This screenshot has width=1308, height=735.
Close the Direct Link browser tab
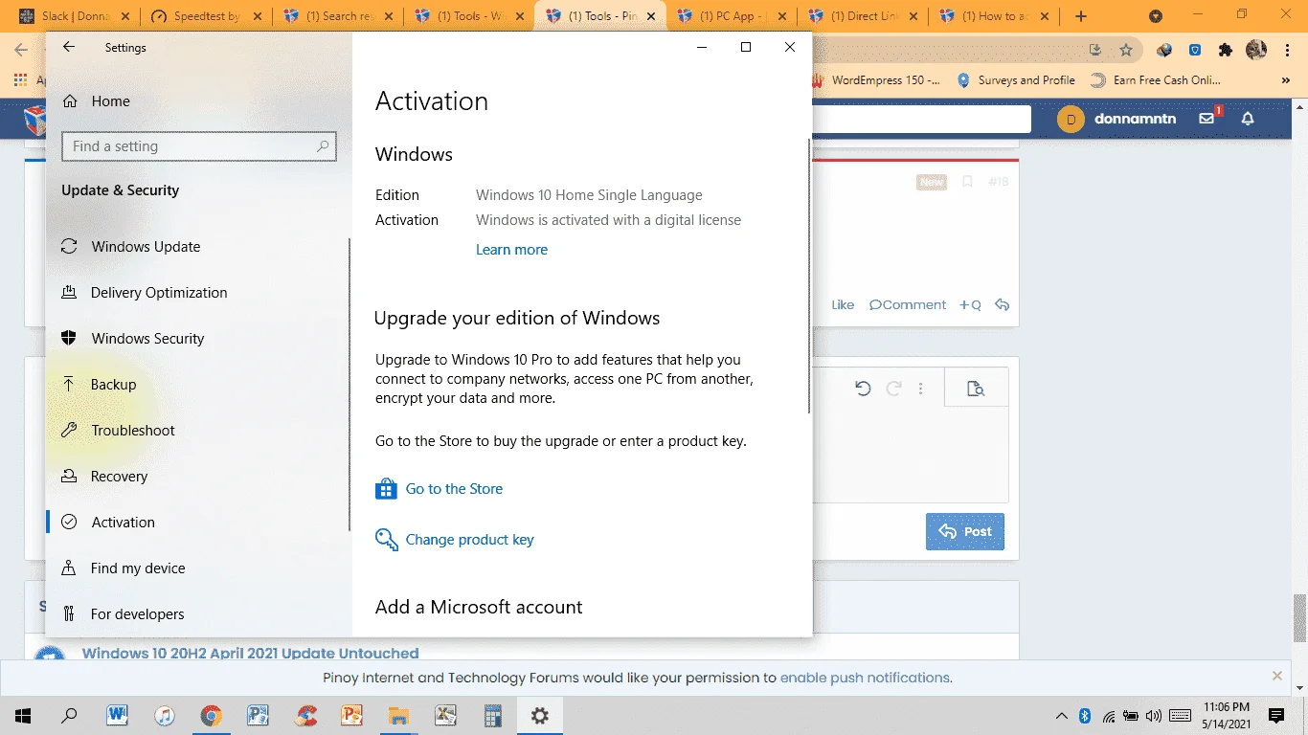tap(912, 16)
